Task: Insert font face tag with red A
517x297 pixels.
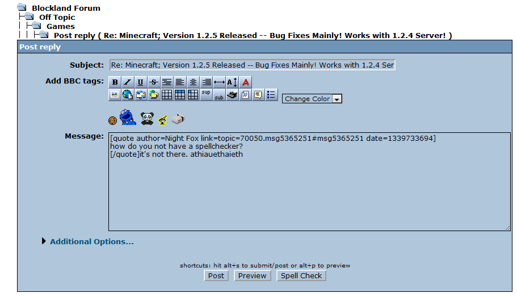Action: [245, 82]
